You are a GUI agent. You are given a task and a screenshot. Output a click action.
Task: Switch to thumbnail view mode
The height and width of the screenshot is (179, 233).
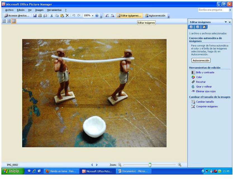click(x=4, y=21)
